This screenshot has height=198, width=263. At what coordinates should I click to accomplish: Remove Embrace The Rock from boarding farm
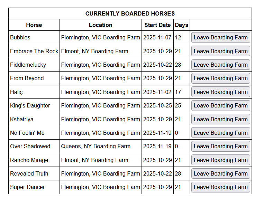coord(220,51)
